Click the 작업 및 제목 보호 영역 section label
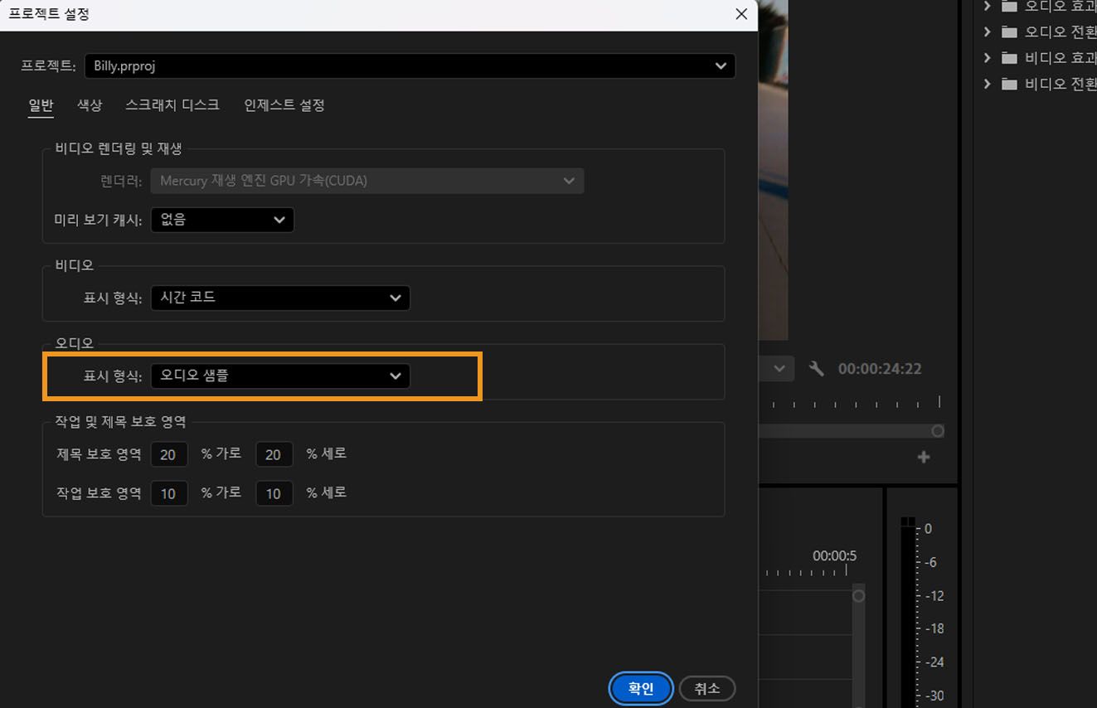This screenshot has width=1097, height=708. coord(120,421)
